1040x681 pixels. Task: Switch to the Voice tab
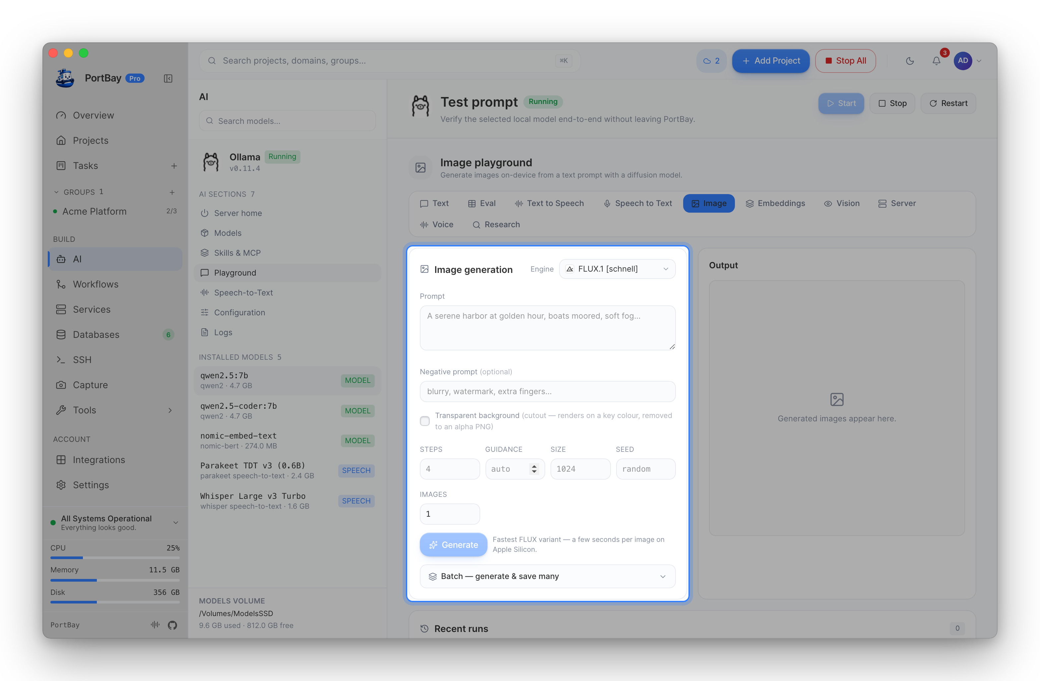(x=436, y=224)
